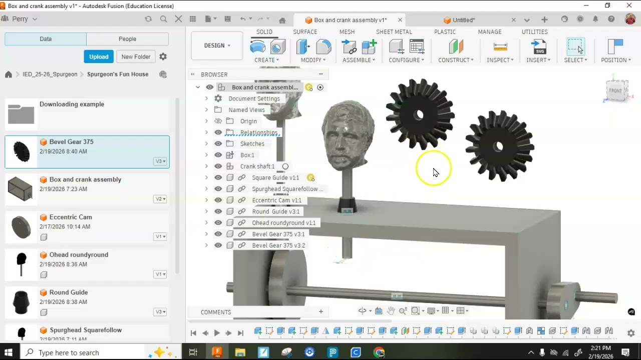Open the CREATE dropdown menu
The width and height of the screenshot is (641, 360).
(x=266, y=60)
